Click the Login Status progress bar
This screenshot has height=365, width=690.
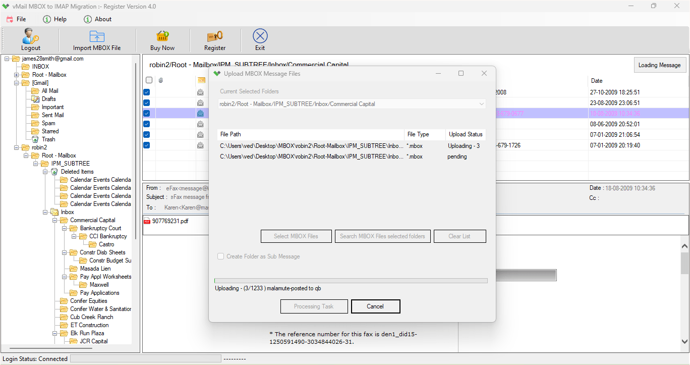tap(145, 358)
